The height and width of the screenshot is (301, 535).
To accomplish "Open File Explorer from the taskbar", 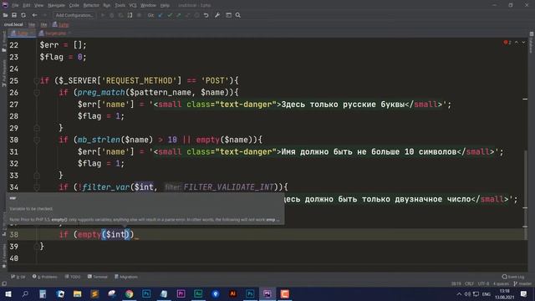I will click(77, 294).
